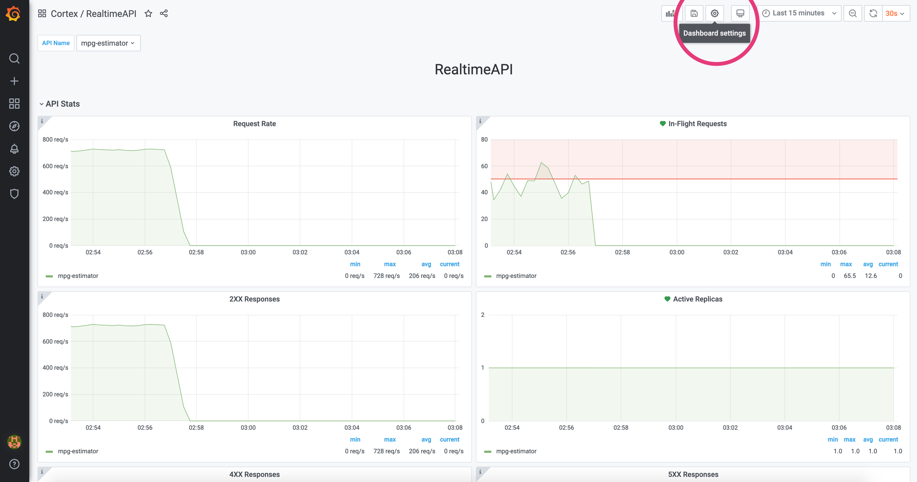Open the Alerting bell icon

(x=14, y=149)
